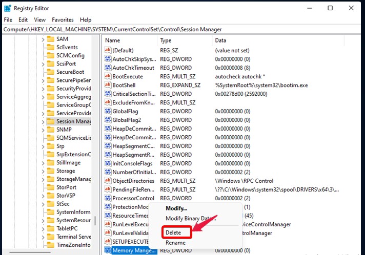Expand the Srp tree node
Viewport: 365px width, 255px height.
pos(43,146)
